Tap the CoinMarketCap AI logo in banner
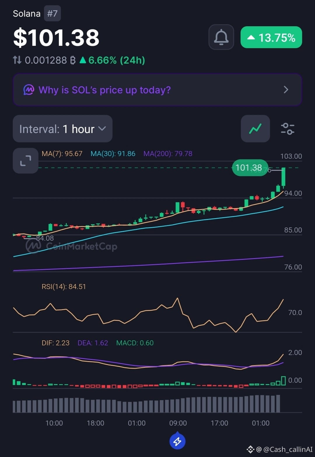315x457 pixels. (29, 90)
